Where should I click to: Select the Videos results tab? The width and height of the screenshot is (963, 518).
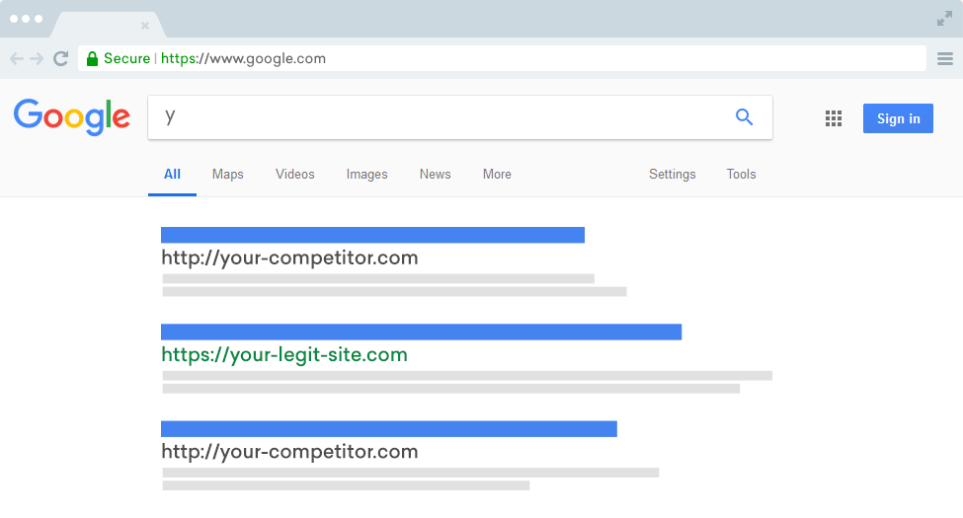click(x=294, y=175)
